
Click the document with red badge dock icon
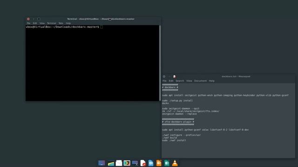click(x=143, y=163)
